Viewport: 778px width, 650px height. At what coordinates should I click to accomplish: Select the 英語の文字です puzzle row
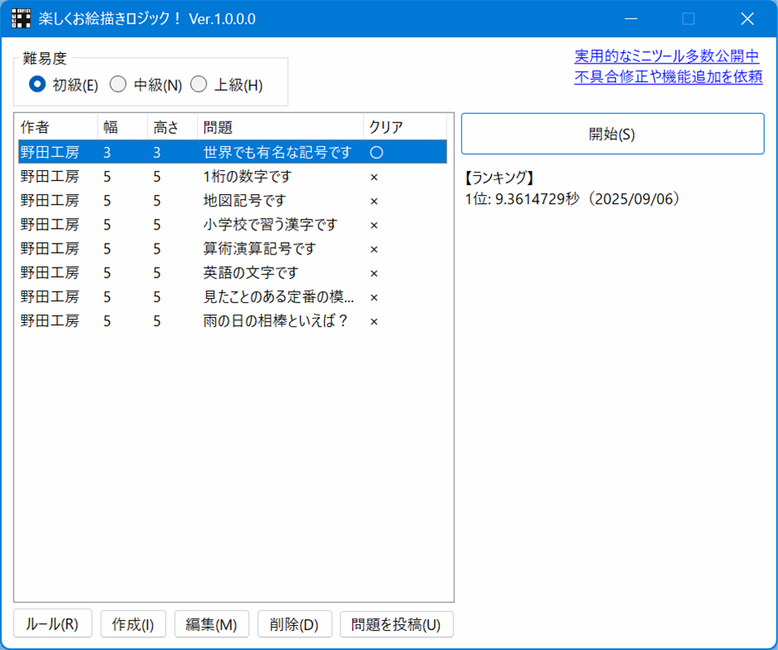232,273
